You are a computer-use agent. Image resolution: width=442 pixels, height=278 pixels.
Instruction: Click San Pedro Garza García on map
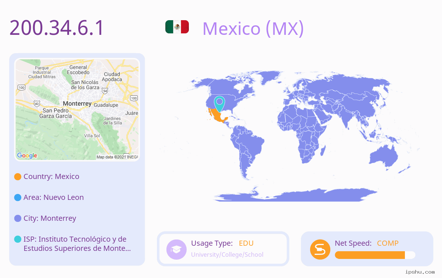55,113
